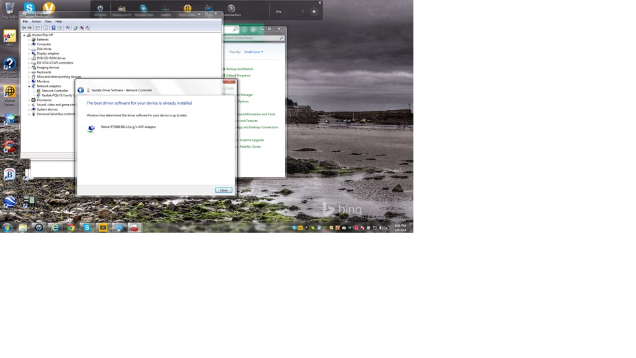This screenshot has width=636, height=358.
Task: Click the Ralink RT3090 WiFi Adapter device icon
Action: click(91, 129)
